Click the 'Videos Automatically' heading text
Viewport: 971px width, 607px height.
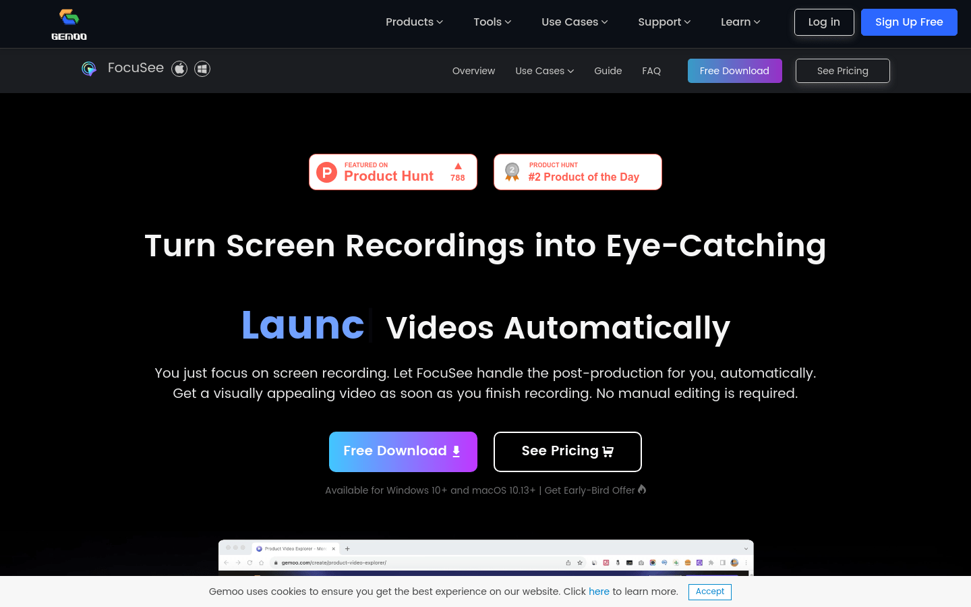click(558, 328)
